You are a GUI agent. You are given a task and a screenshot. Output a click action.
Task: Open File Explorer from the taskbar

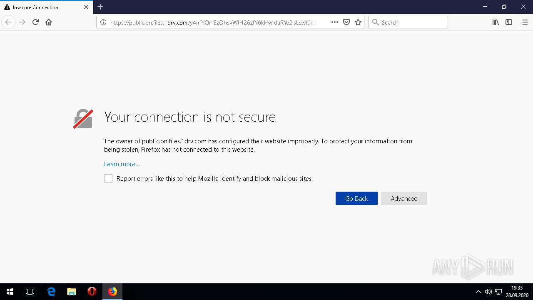[x=72, y=292]
